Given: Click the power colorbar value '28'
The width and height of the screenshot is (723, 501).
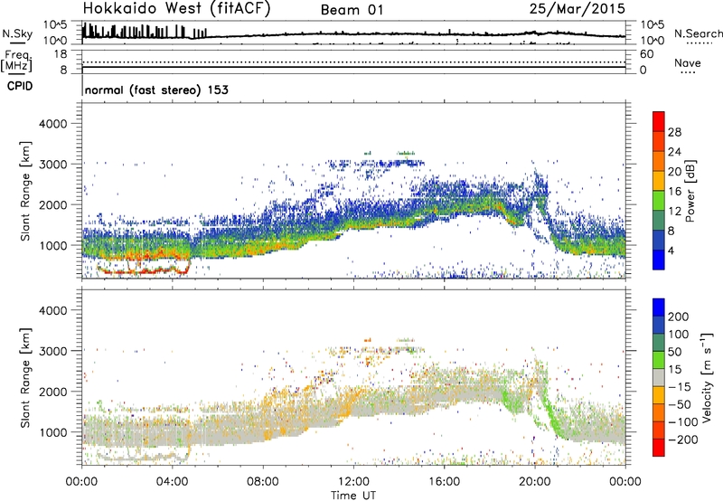Looking at the screenshot, I should (674, 132).
